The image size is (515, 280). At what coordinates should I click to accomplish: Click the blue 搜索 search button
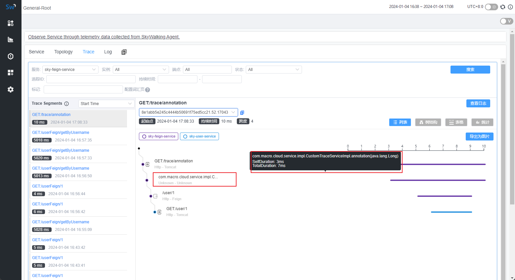[470, 70]
